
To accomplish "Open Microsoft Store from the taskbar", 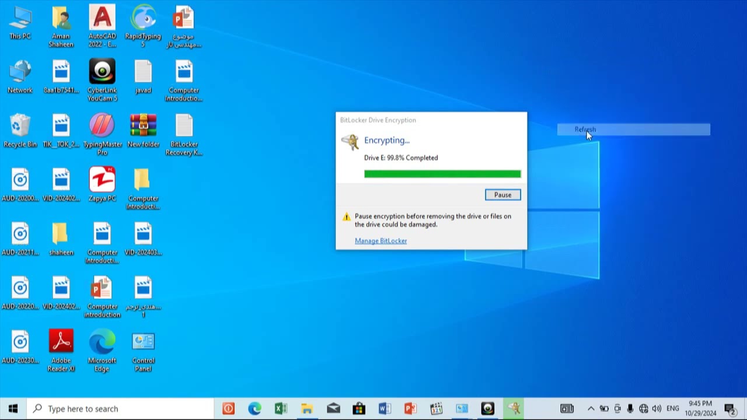I will coord(359,409).
